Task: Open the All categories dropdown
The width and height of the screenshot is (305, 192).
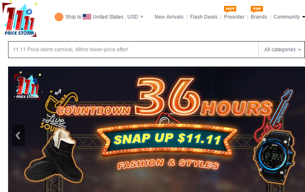Action: (x=283, y=50)
